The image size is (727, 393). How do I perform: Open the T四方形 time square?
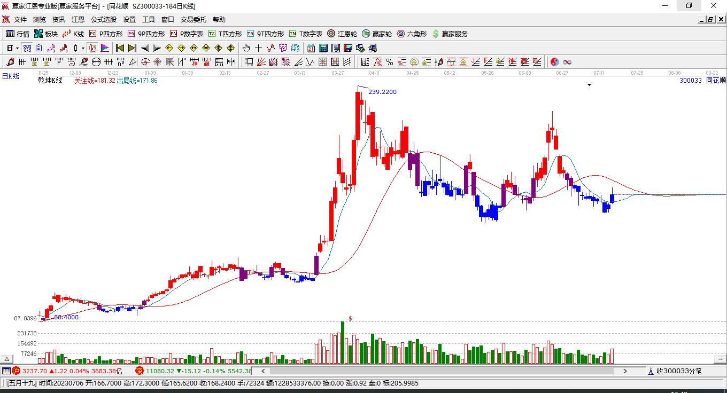click(x=225, y=34)
